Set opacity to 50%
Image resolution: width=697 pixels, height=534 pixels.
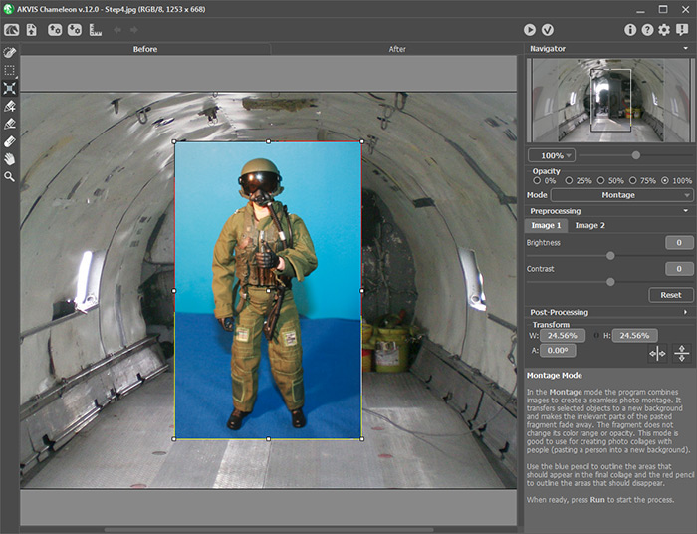click(x=600, y=181)
